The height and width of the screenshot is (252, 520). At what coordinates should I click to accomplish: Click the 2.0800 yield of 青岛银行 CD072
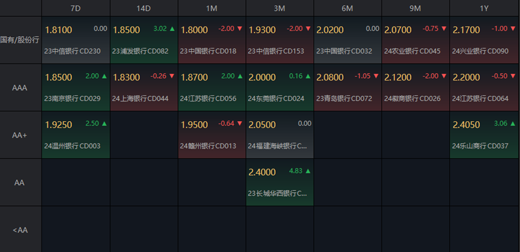331,77
